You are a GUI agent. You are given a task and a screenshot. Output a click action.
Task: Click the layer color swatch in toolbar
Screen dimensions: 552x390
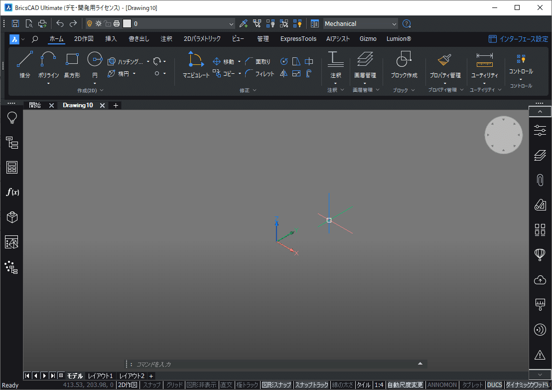127,23
